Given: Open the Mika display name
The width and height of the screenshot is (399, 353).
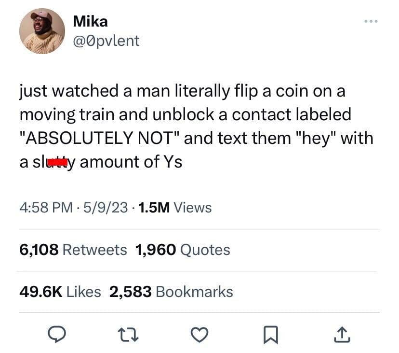Looking at the screenshot, I should (90, 21).
